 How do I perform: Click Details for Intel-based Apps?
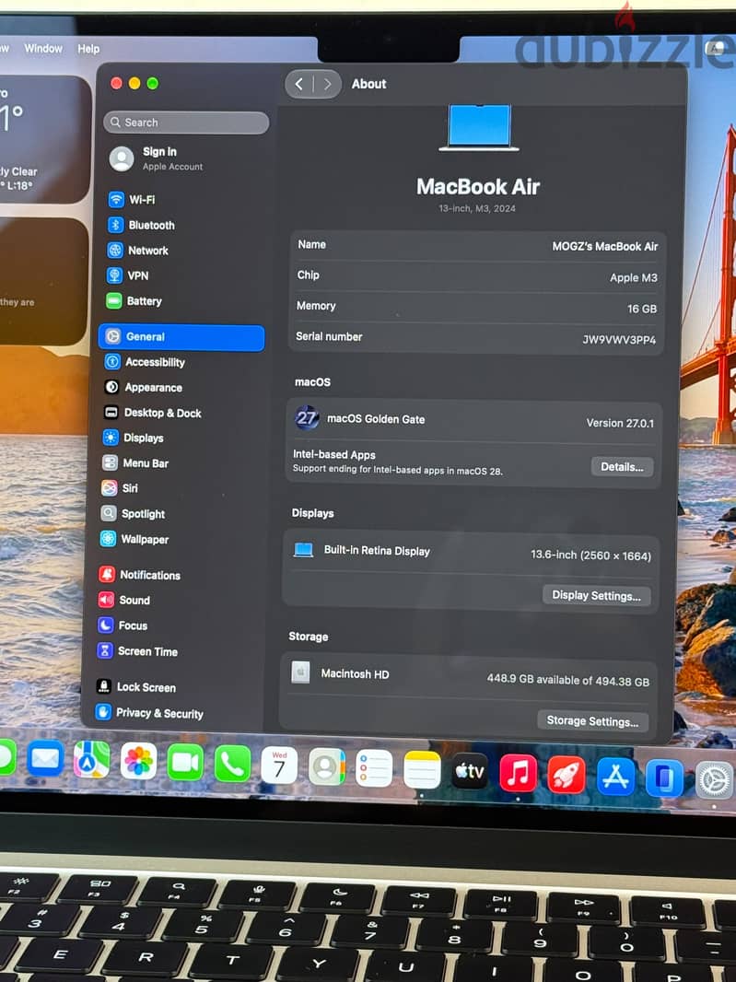pos(622,466)
